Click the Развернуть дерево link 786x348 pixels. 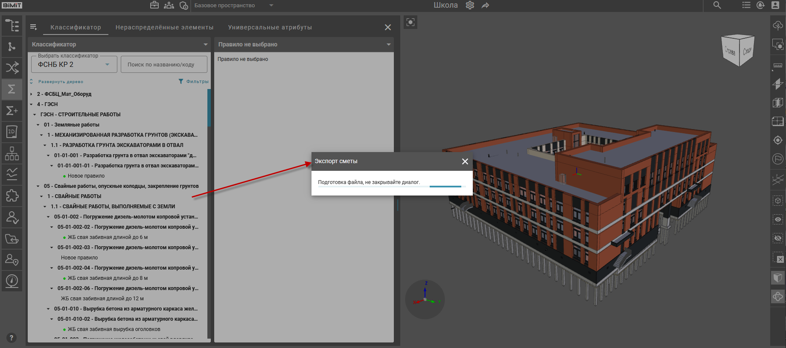(x=61, y=82)
